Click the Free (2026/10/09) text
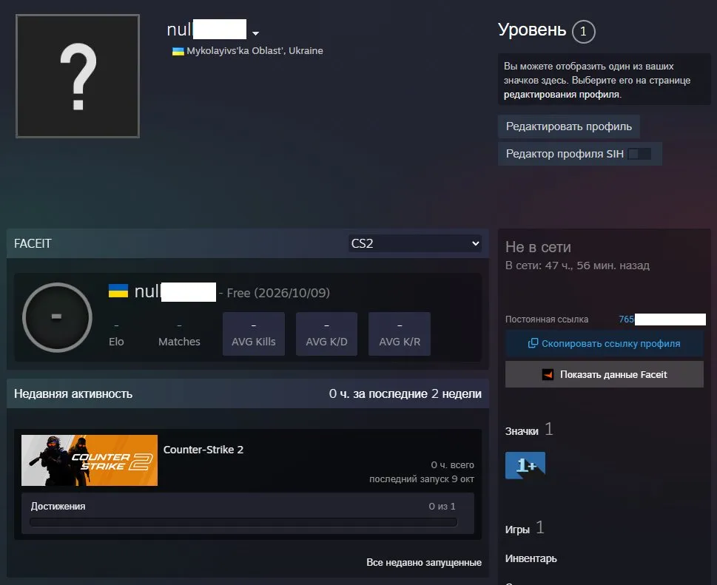 [x=278, y=293]
